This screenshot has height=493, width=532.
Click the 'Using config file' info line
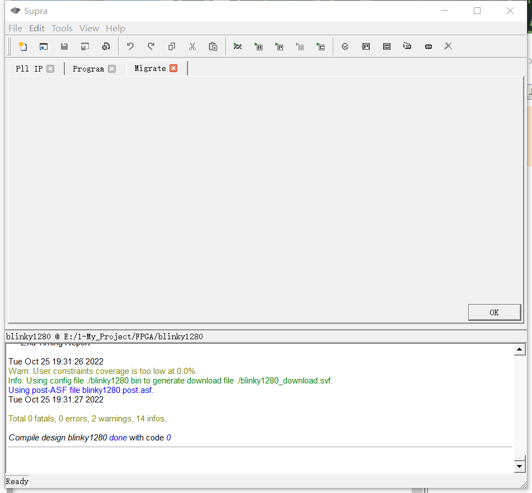click(170, 381)
